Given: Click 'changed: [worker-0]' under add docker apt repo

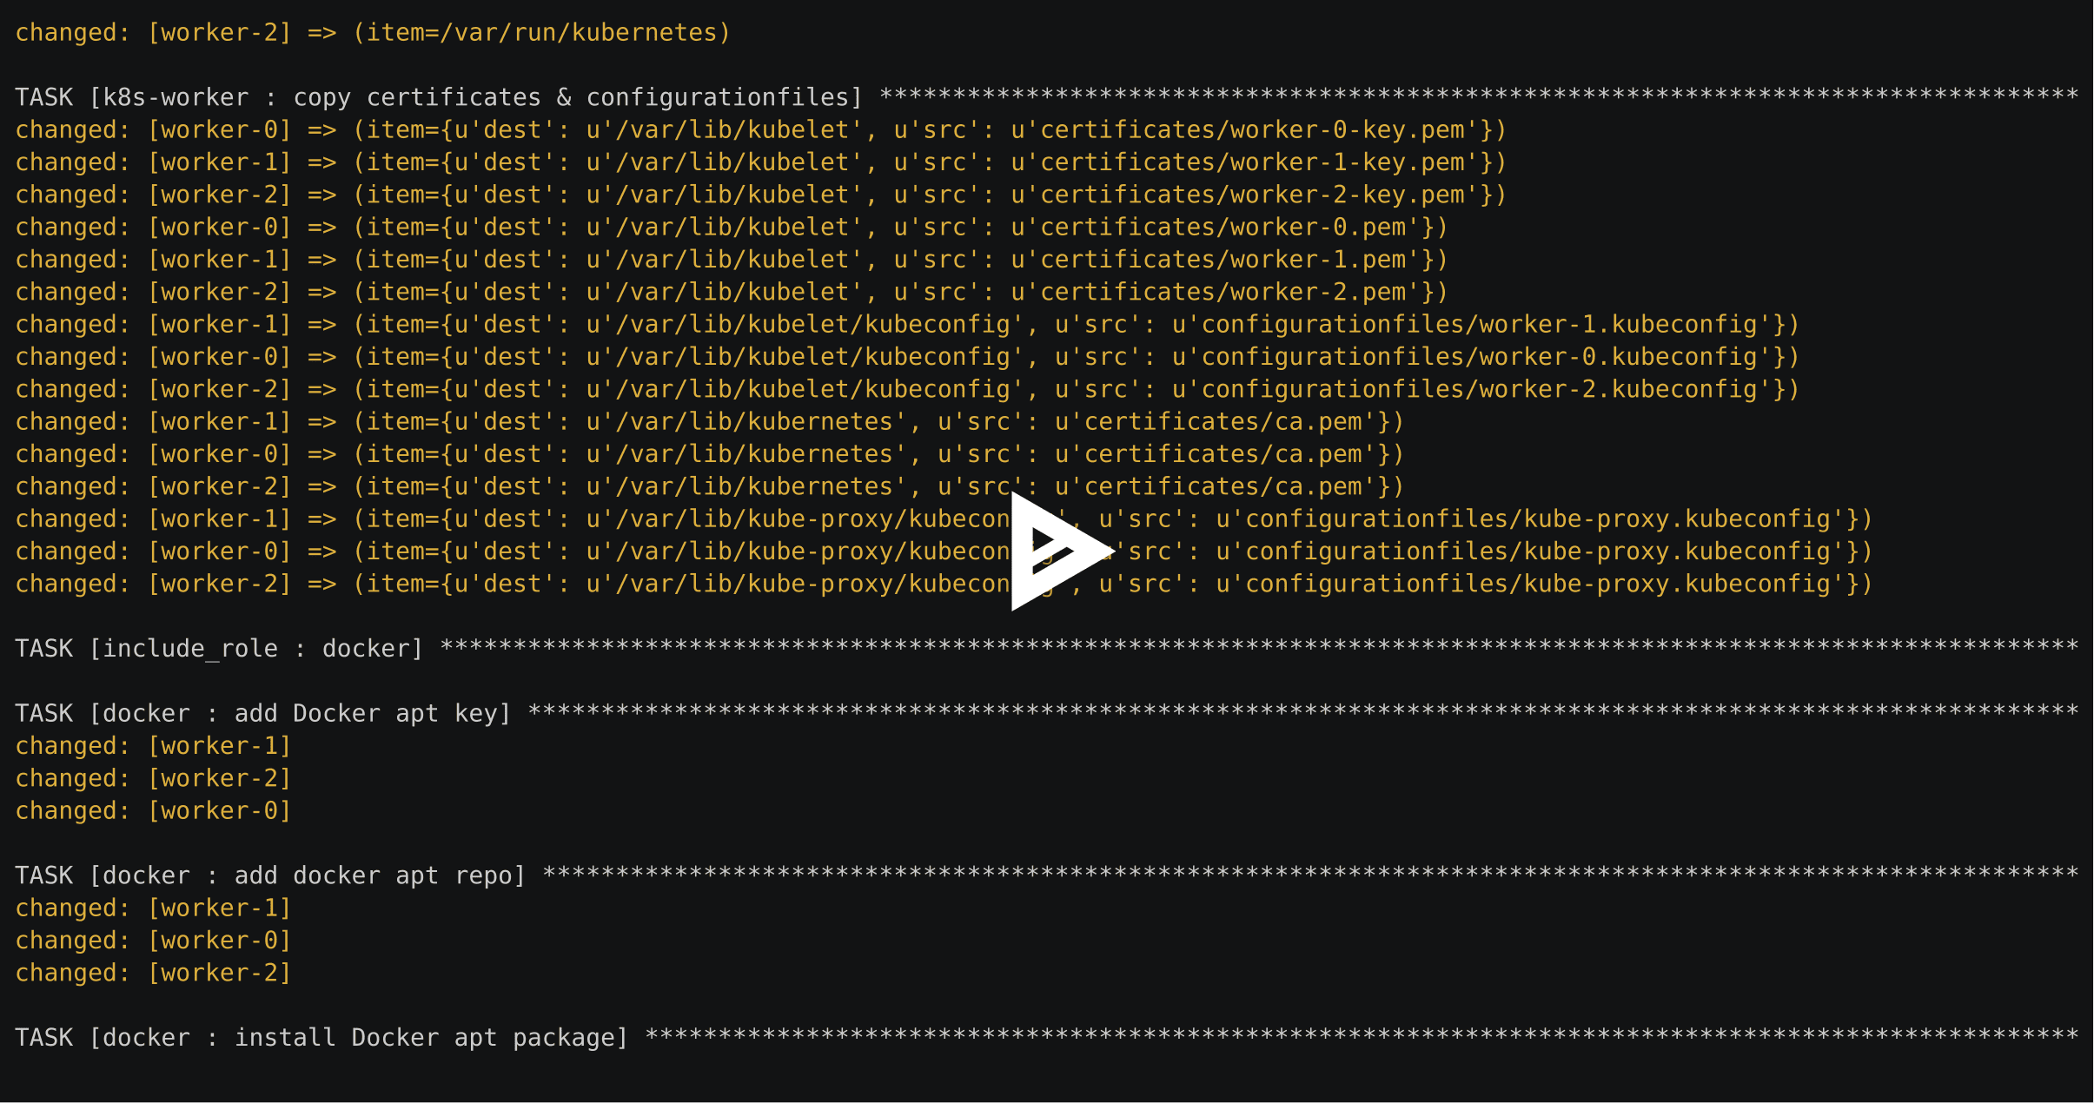Looking at the screenshot, I should click(x=153, y=941).
